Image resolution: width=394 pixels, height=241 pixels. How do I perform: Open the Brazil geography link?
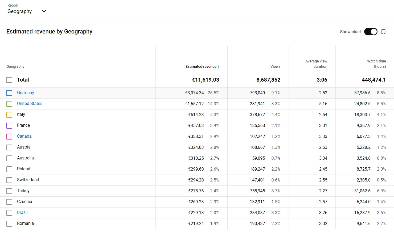pos(22,213)
